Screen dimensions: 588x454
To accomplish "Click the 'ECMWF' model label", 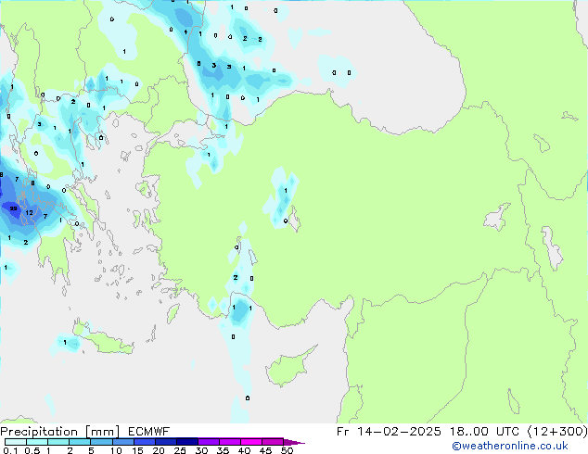I will point(149,432).
